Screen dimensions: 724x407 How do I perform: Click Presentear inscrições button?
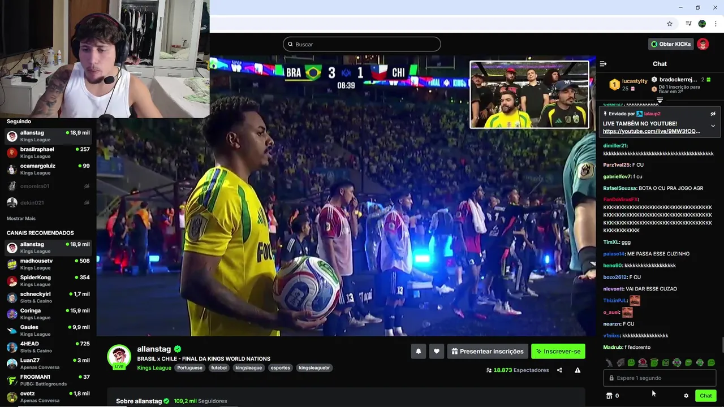(488, 351)
